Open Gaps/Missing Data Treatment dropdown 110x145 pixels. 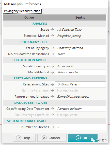[x=81, y=109]
